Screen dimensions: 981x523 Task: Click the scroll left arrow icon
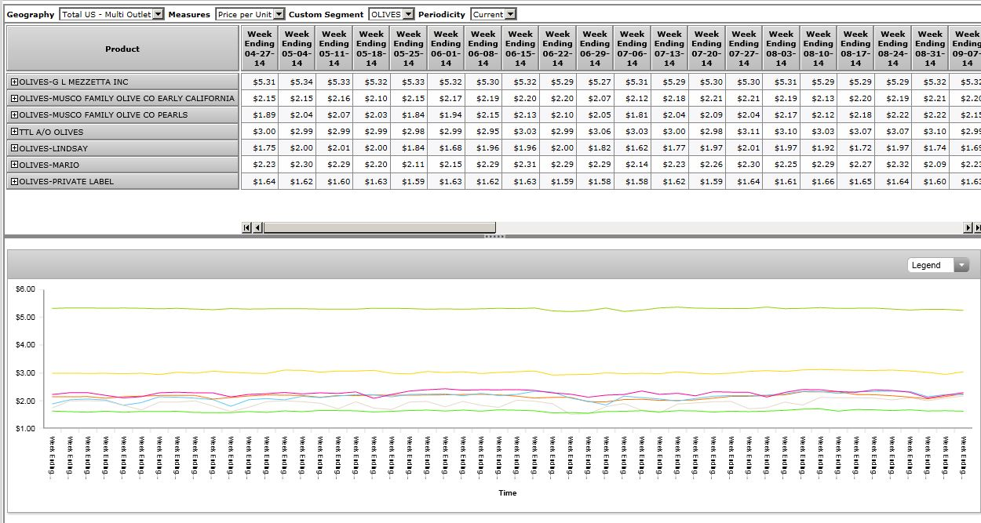point(257,227)
